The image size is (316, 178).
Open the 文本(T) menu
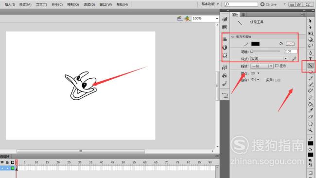pyautogui.click(x=41, y=4)
